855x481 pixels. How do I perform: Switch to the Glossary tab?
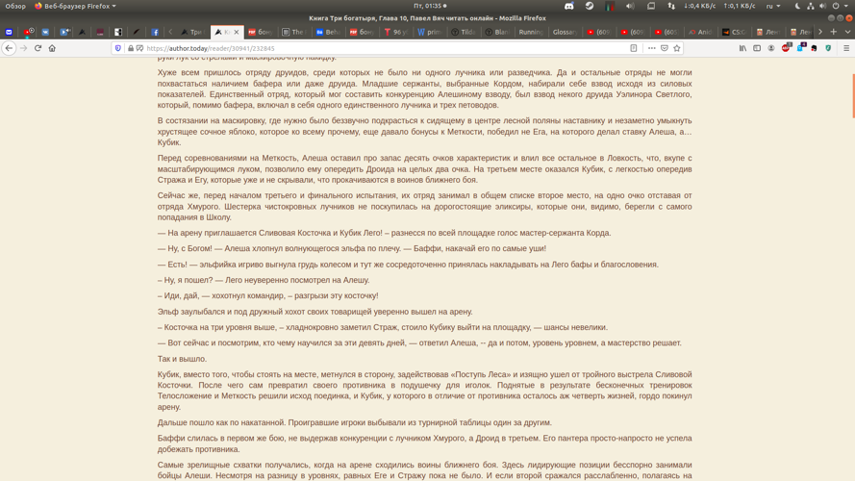[x=566, y=32]
